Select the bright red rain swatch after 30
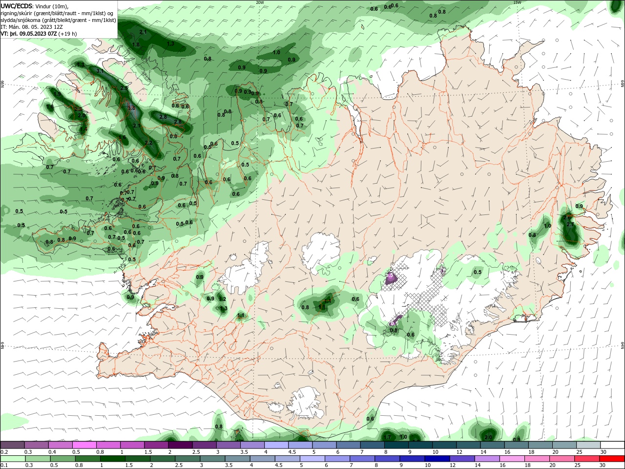This screenshot has width=625, height=469. click(612, 459)
